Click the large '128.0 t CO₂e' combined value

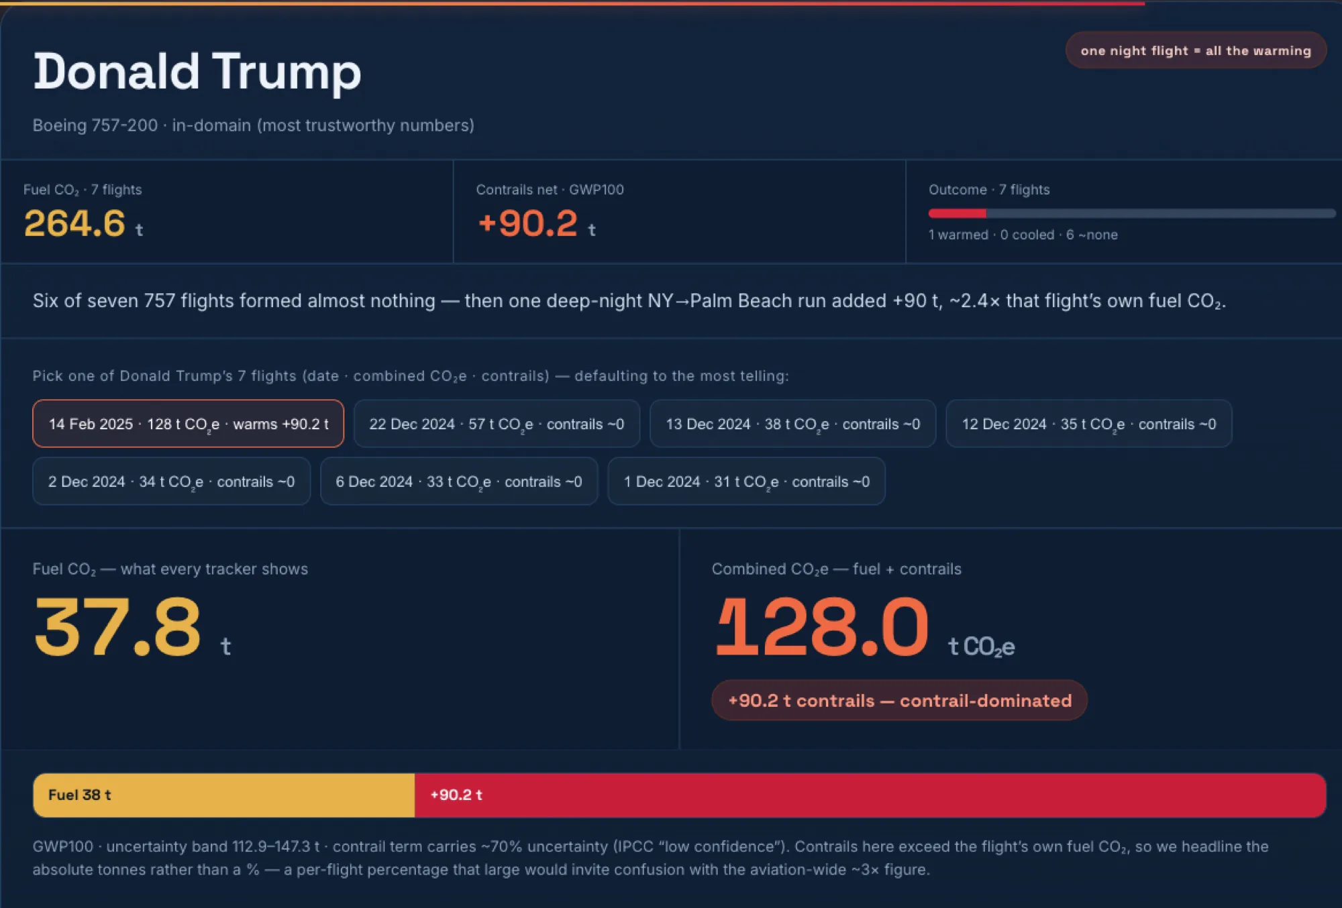pos(864,628)
